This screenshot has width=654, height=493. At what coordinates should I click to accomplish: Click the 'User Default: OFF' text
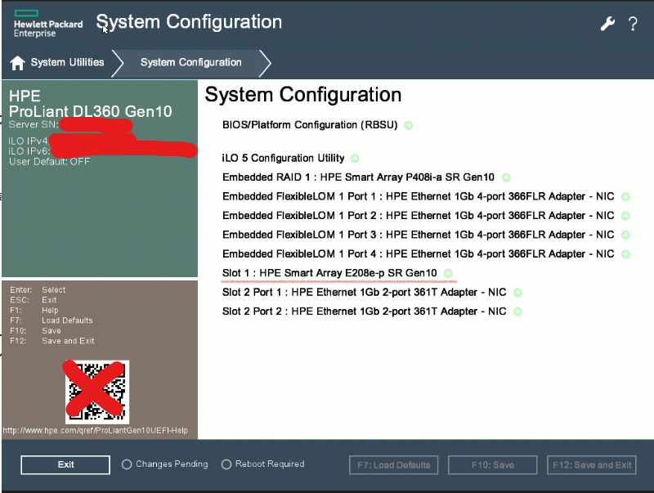click(49, 162)
